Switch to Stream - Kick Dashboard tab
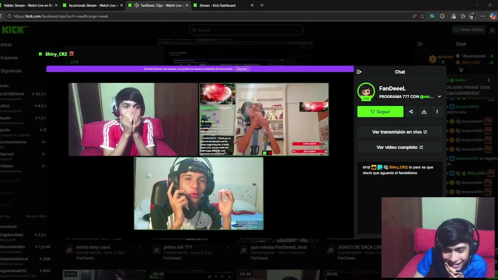The width and height of the screenshot is (498, 280). 224,5
